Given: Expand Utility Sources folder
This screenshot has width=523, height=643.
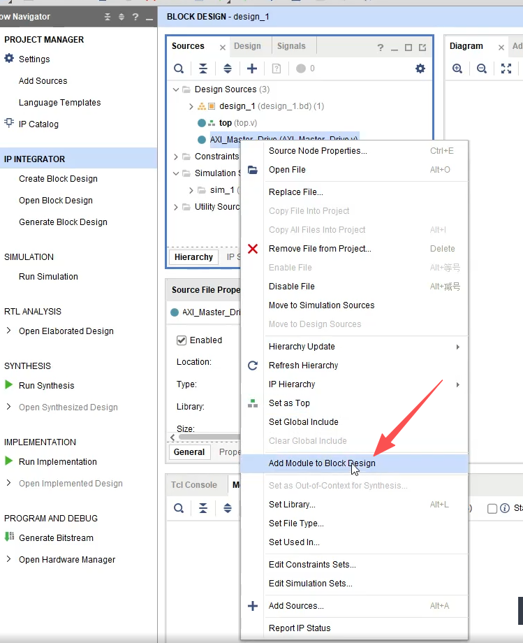Looking at the screenshot, I should pyautogui.click(x=176, y=207).
